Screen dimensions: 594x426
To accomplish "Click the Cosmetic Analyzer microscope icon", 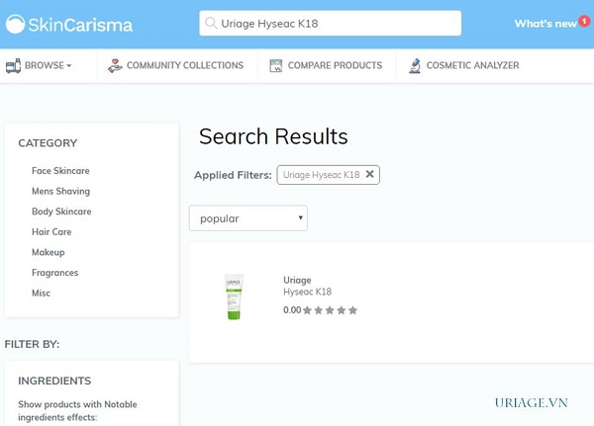I will (x=416, y=66).
